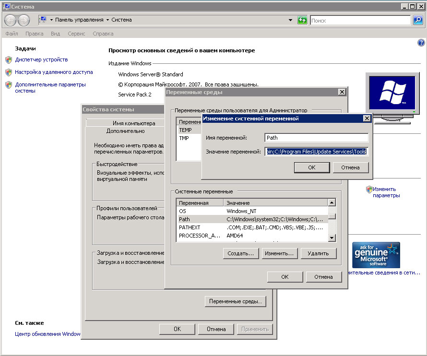
Task: Click the Ask for Genuine Microsoft badge
Action: pos(376,255)
